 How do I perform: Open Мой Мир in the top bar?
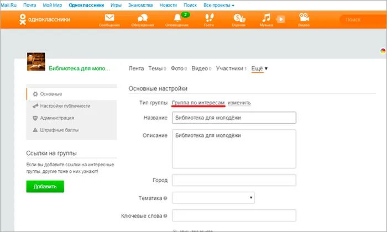pyautogui.click(x=53, y=5)
